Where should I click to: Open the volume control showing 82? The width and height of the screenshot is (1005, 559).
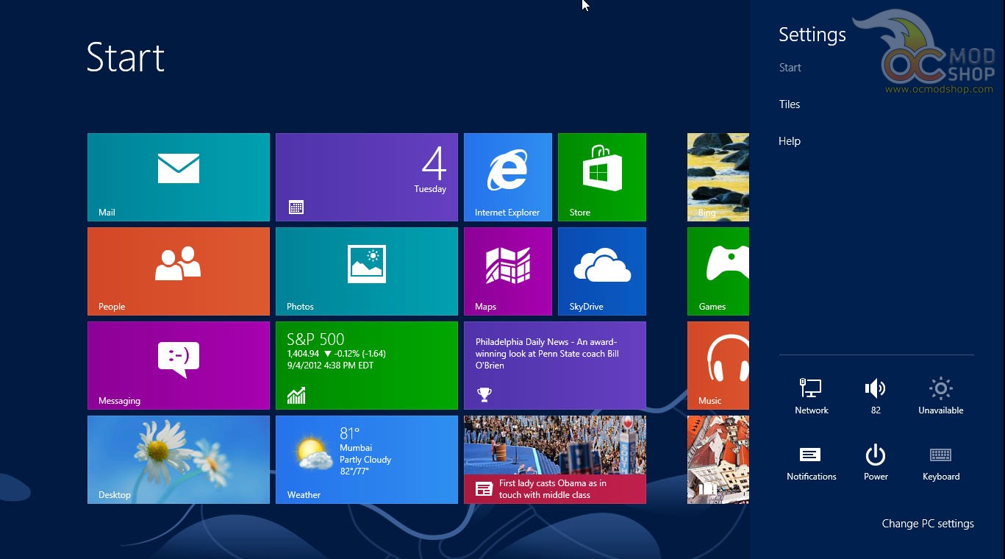click(876, 396)
